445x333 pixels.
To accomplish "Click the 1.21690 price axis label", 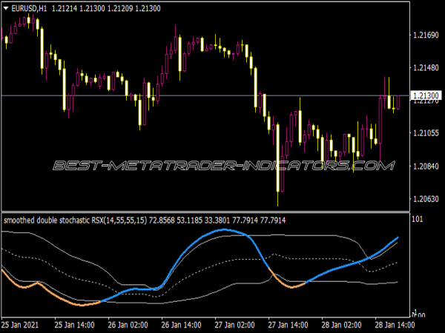I will 426,35.
